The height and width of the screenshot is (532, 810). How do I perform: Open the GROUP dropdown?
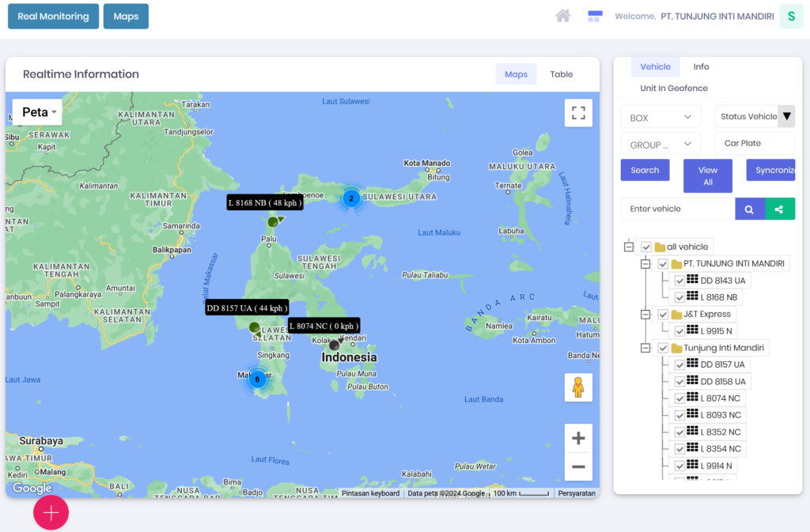pyautogui.click(x=660, y=145)
